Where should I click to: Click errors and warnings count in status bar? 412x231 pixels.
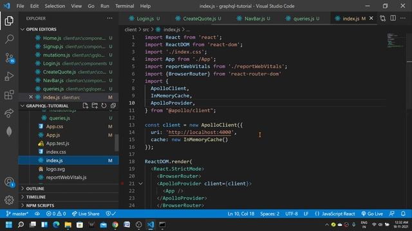point(56,214)
